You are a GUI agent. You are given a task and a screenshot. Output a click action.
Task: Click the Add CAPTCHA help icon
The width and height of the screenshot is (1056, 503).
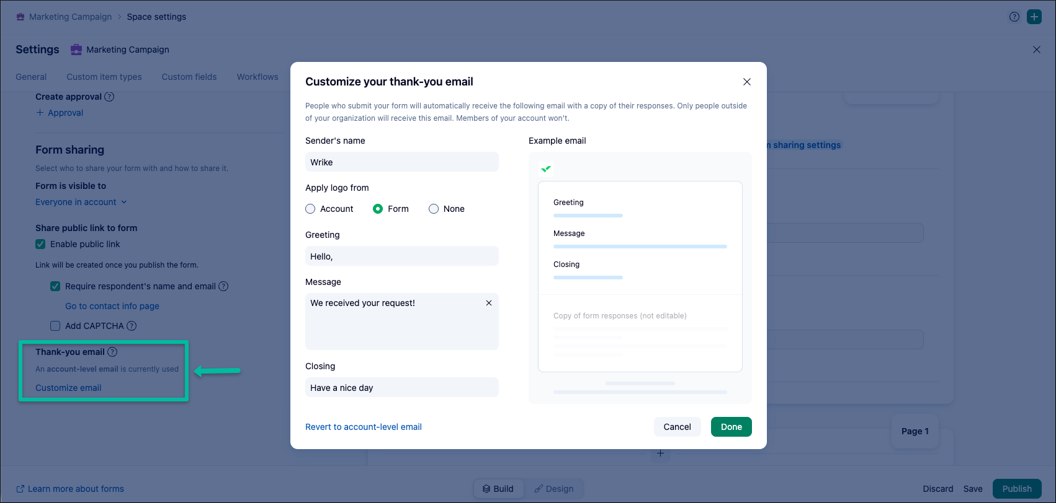(x=132, y=326)
